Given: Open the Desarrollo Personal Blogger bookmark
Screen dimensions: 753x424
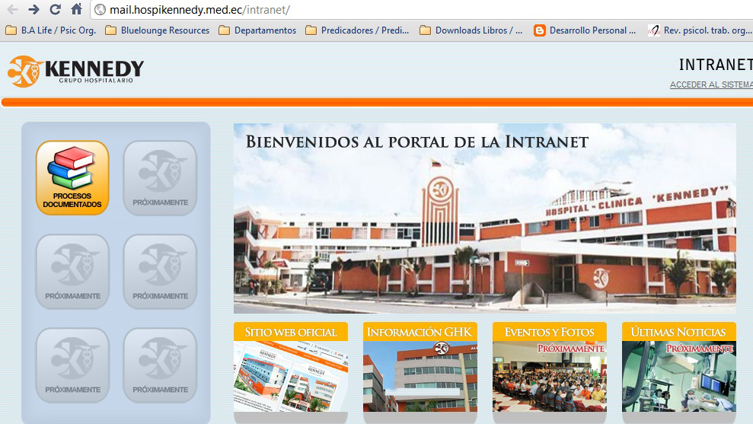Looking at the screenshot, I should pos(585,30).
